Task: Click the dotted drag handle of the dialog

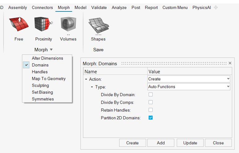Action: [x=173, y=63]
